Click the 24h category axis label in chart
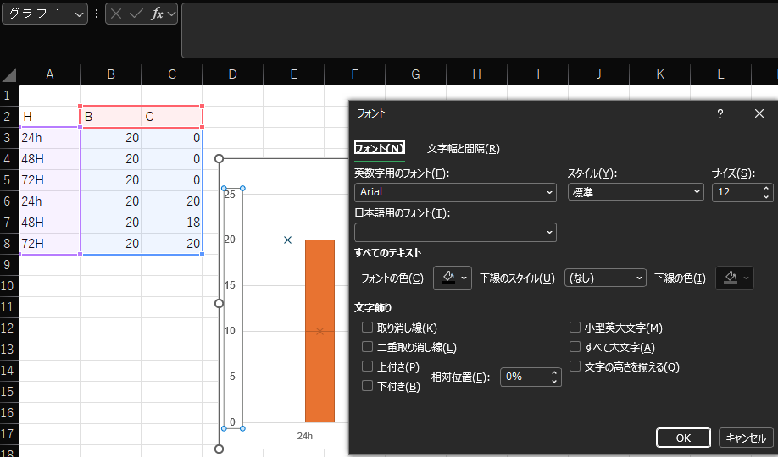 click(x=304, y=436)
